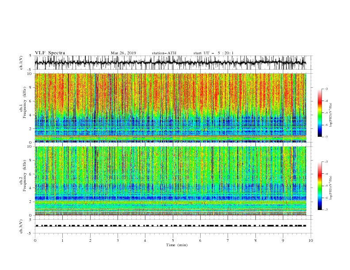Click time axis tick label '8'
This screenshot has height=270, width=350.
pyautogui.click(x=255, y=240)
